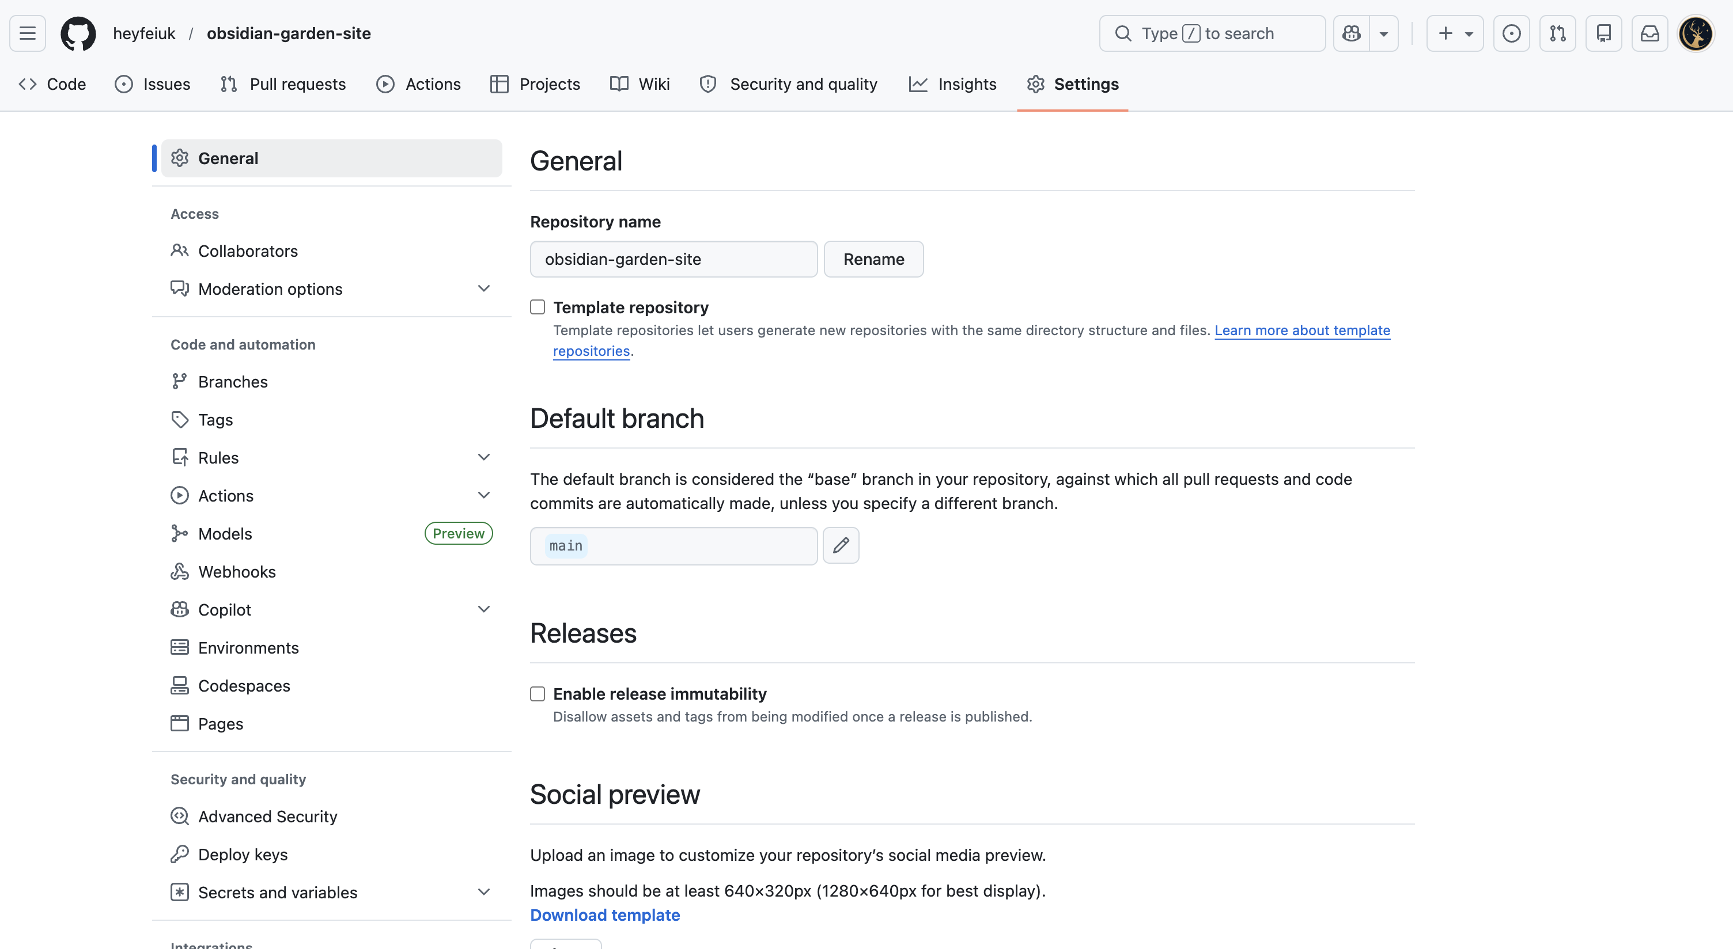Open the create new plus menu
The image size is (1733, 949).
coord(1455,33)
